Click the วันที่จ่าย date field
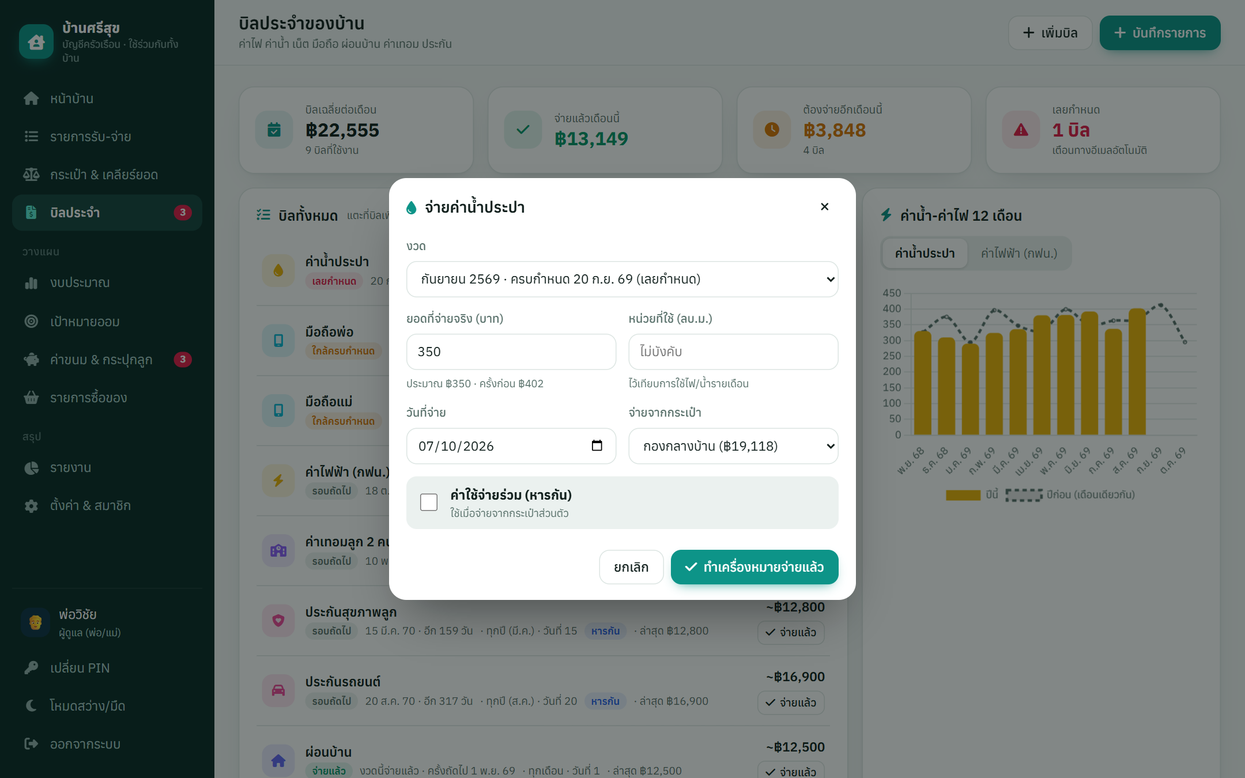 [511, 446]
